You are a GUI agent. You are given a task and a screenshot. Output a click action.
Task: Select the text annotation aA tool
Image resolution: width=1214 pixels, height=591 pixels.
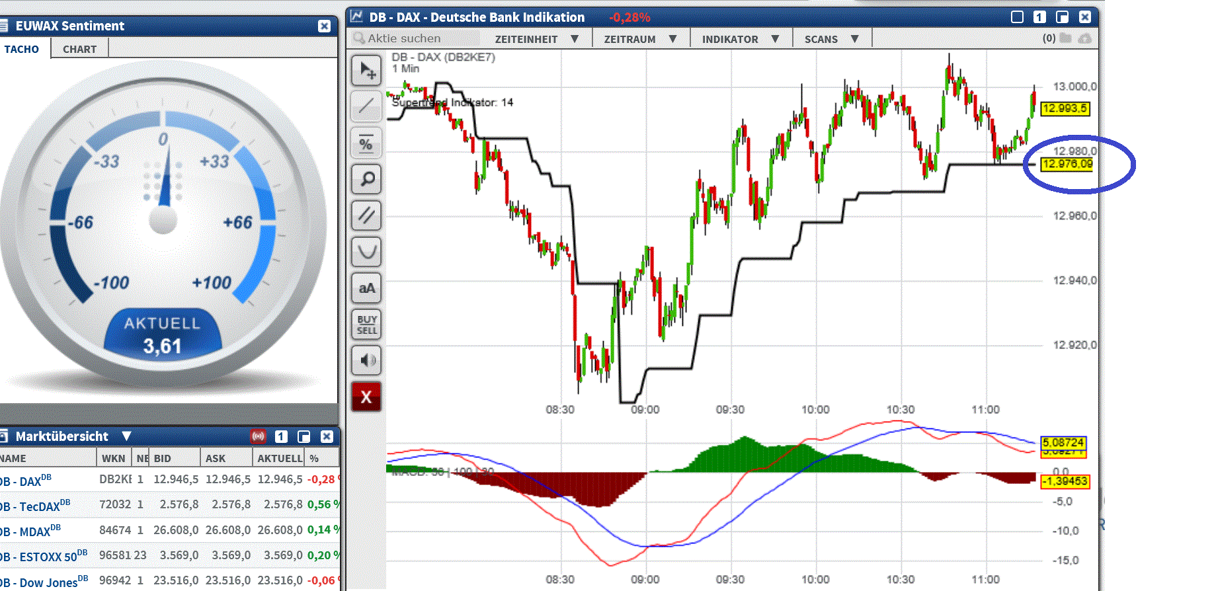click(366, 288)
